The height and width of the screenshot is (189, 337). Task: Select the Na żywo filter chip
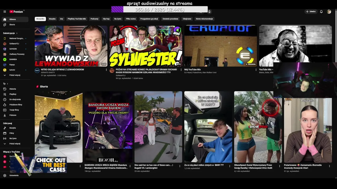coord(118,19)
